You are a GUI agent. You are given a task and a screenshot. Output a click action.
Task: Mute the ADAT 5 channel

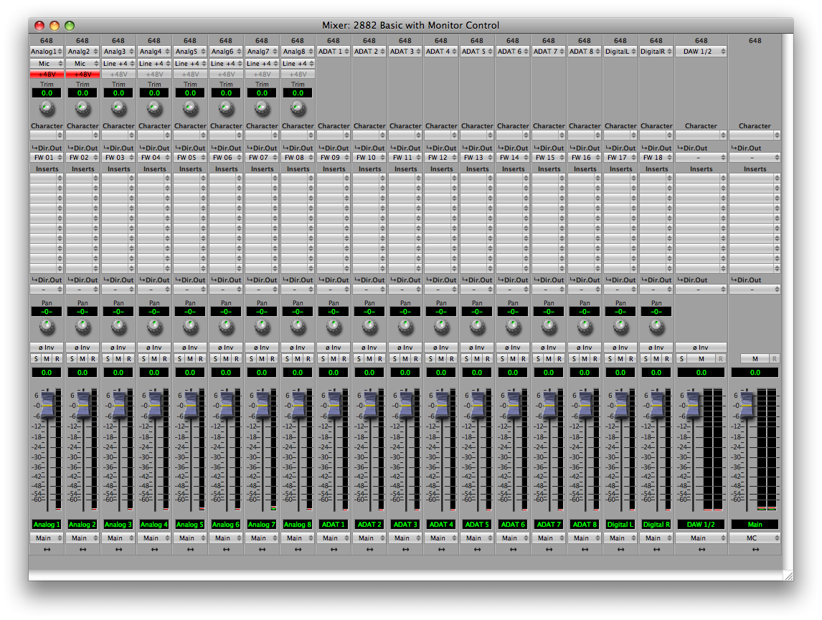pyautogui.click(x=477, y=358)
